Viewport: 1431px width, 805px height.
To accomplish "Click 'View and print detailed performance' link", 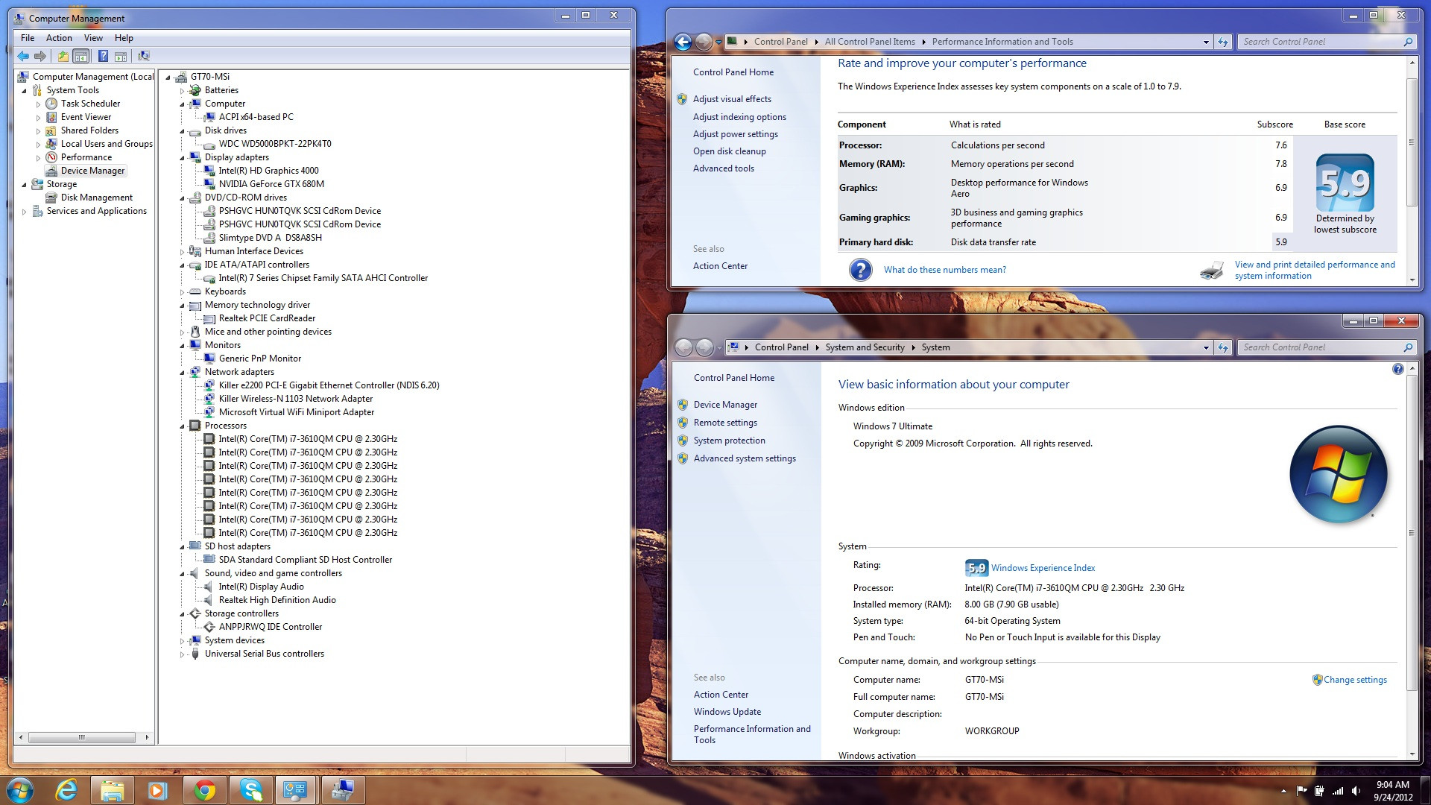I will 1315,270.
